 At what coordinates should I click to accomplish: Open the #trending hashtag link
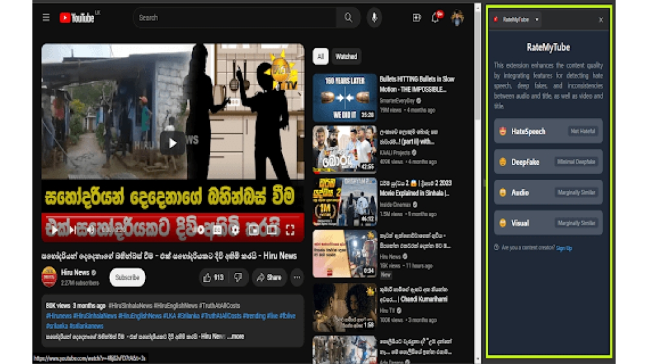click(254, 316)
